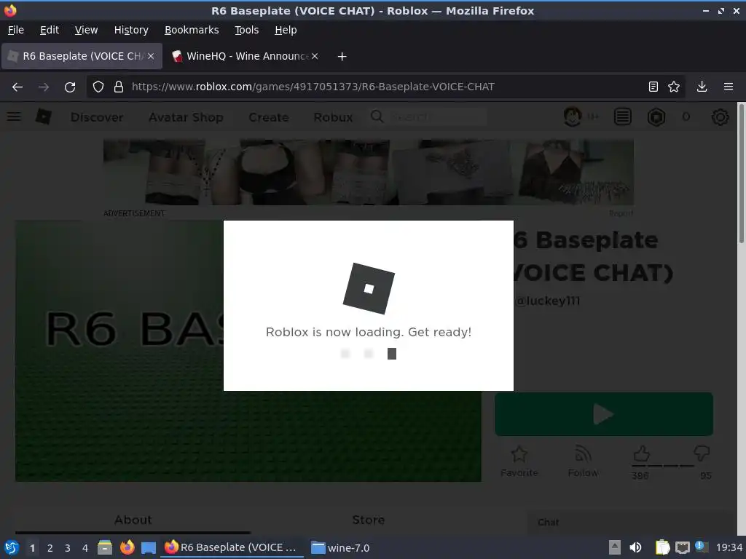Switch to wine-7.0 taskbar window
The height and width of the screenshot is (559, 746).
point(341,547)
